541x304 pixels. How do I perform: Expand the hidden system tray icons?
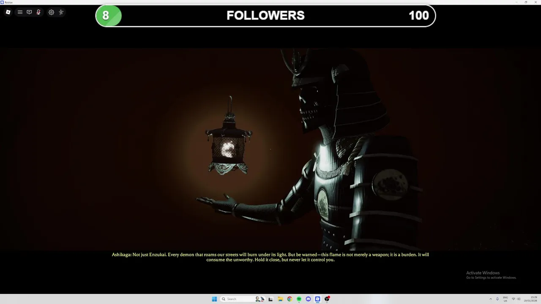point(491,299)
